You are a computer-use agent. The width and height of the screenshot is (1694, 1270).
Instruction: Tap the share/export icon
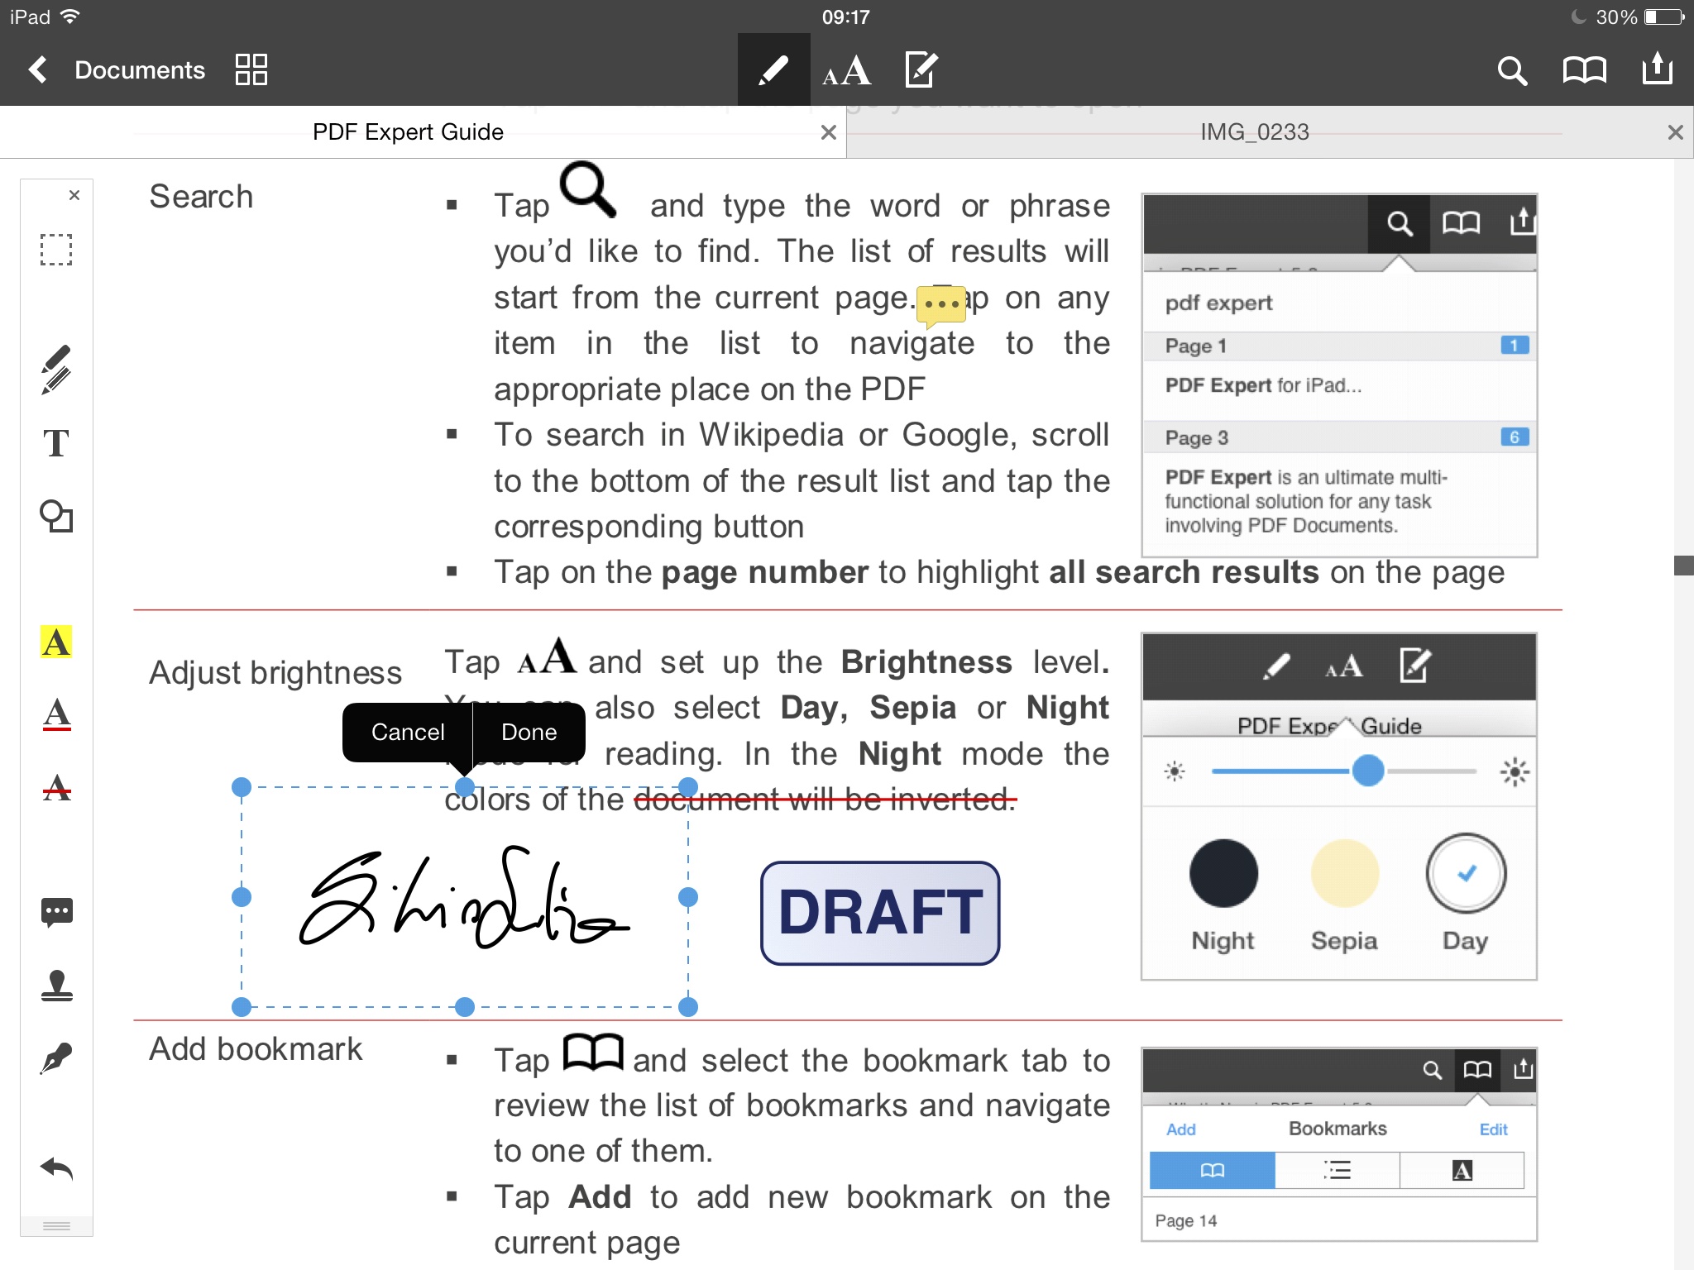pyautogui.click(x=1658, y=69)
